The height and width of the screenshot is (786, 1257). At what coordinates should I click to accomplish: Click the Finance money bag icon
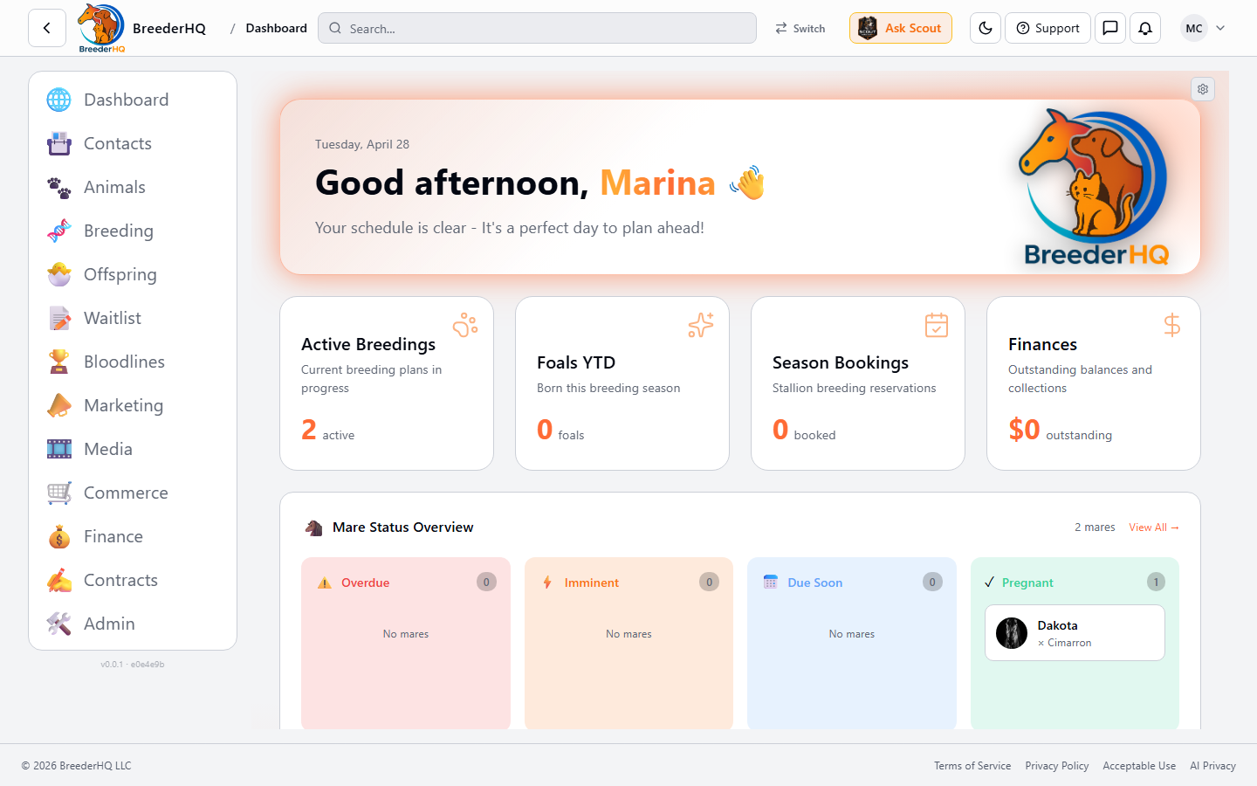coord(59,536)
